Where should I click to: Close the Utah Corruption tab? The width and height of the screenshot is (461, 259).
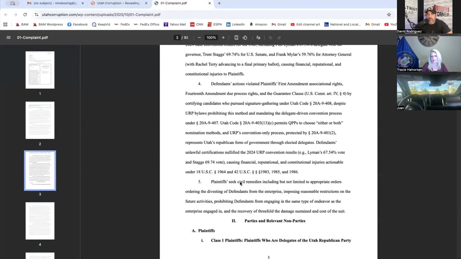(x=146, y=3)
